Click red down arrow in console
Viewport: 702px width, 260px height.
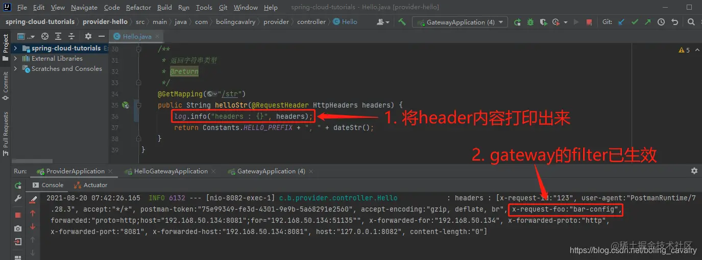click(33, 226)
